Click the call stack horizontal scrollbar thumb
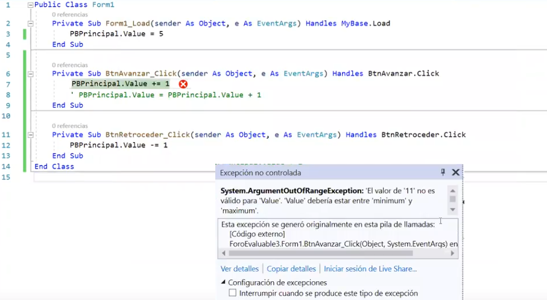 (321, 253)
